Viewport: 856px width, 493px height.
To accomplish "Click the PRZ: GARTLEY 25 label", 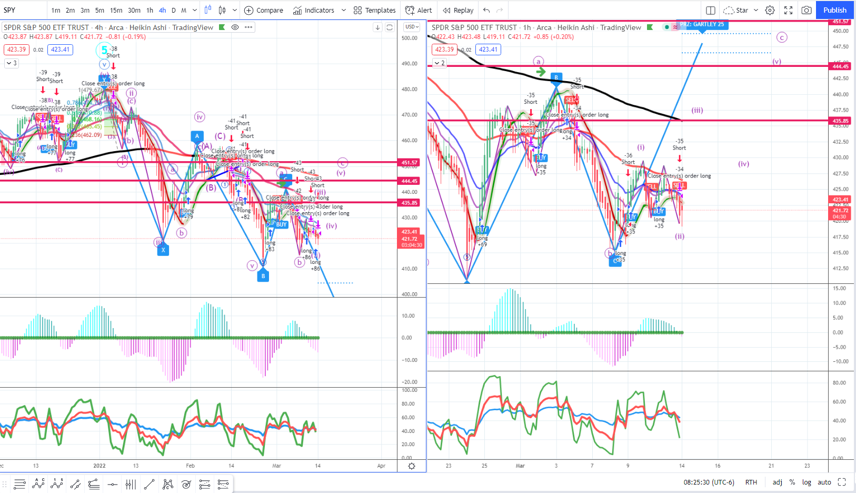I will point(702,24).
